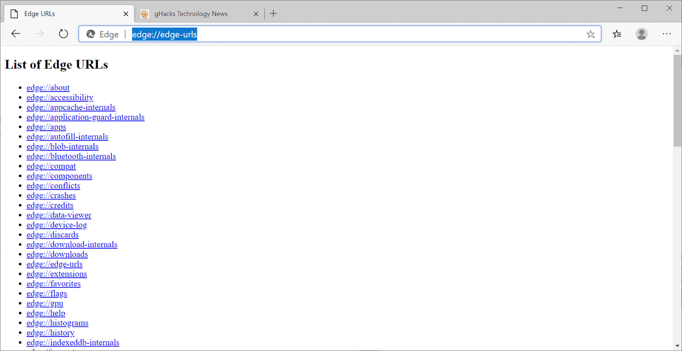Image resolution: width=682 pixels, height=351 pixels.
Task: Click the scrollbar up arrow
Action: pos(677,50)
